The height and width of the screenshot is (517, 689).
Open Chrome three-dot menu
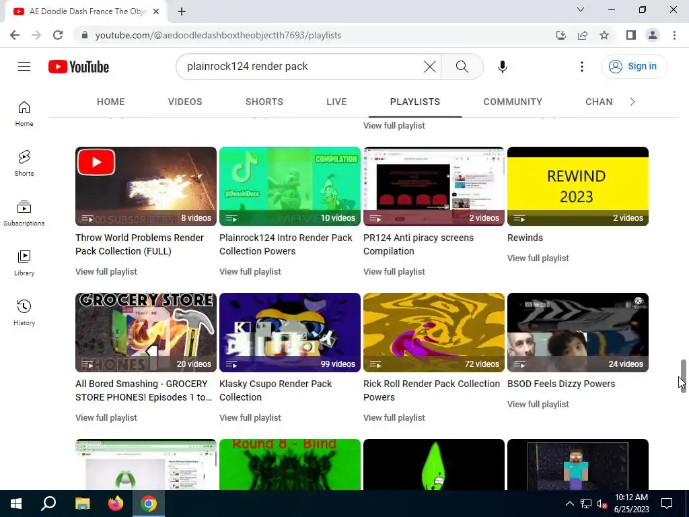coord(674,35)
